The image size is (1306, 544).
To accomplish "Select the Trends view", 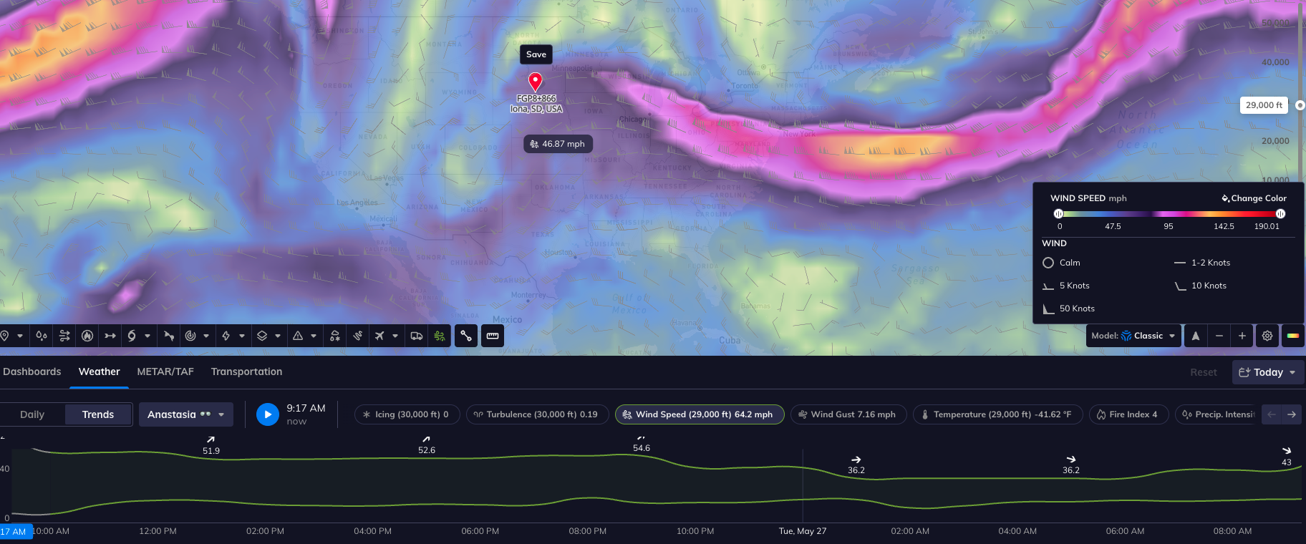I will click(x=98, y=414).
